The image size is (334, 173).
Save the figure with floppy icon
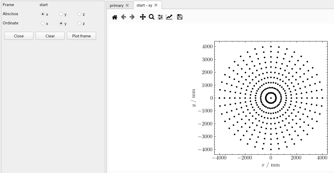(180, 17)
